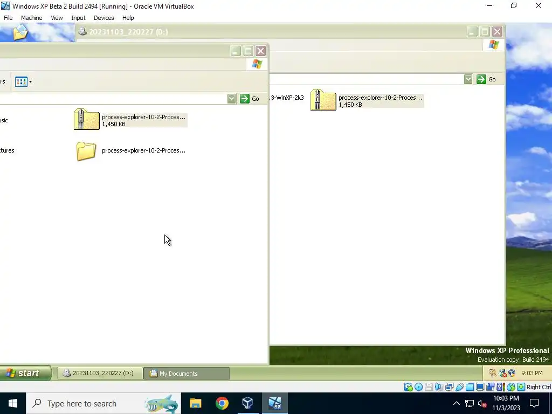Click the floppy disk status icon
The height and width of the screenshot is (414, 552).
(x=429, y=387)
